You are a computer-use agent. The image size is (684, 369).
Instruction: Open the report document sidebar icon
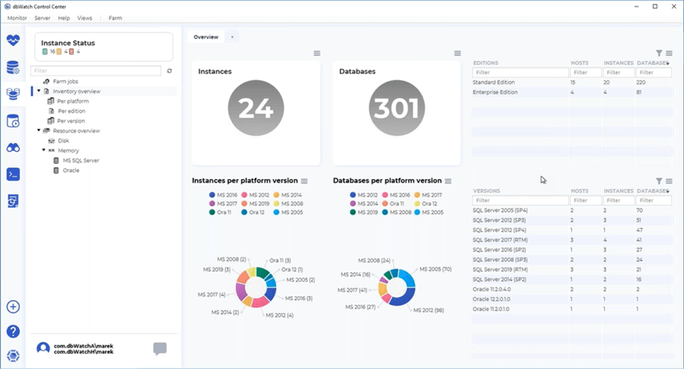pyautogui.click(x=13, y=201)
